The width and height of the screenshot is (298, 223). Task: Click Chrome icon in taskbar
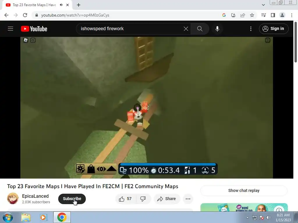coord(62,217)
